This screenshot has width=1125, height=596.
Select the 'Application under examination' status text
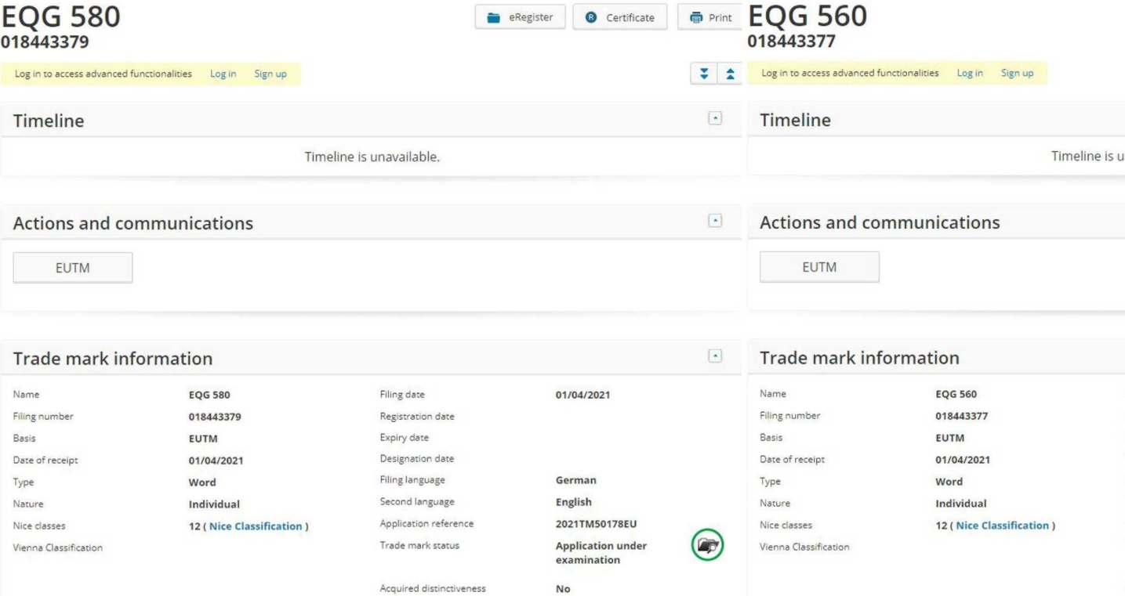(x=601, y=553)
